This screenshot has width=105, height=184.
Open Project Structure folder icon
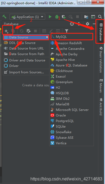click(x=86, y=17)
